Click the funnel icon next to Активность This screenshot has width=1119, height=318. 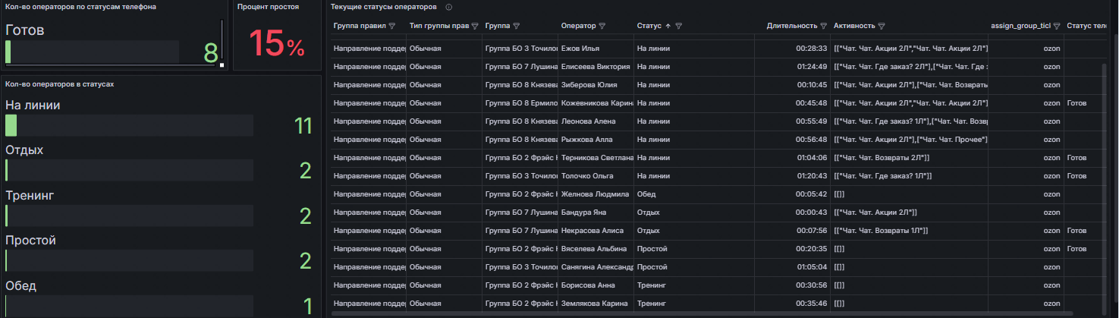click(883, 26)
